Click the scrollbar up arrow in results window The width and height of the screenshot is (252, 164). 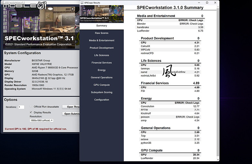click(218, 7)
